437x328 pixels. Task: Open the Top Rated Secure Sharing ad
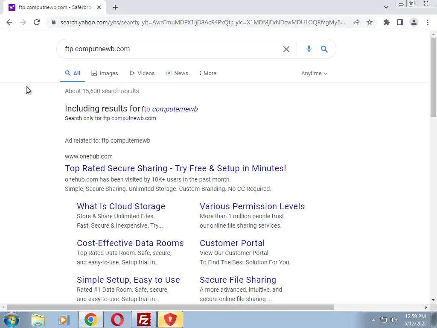(175, 168)
